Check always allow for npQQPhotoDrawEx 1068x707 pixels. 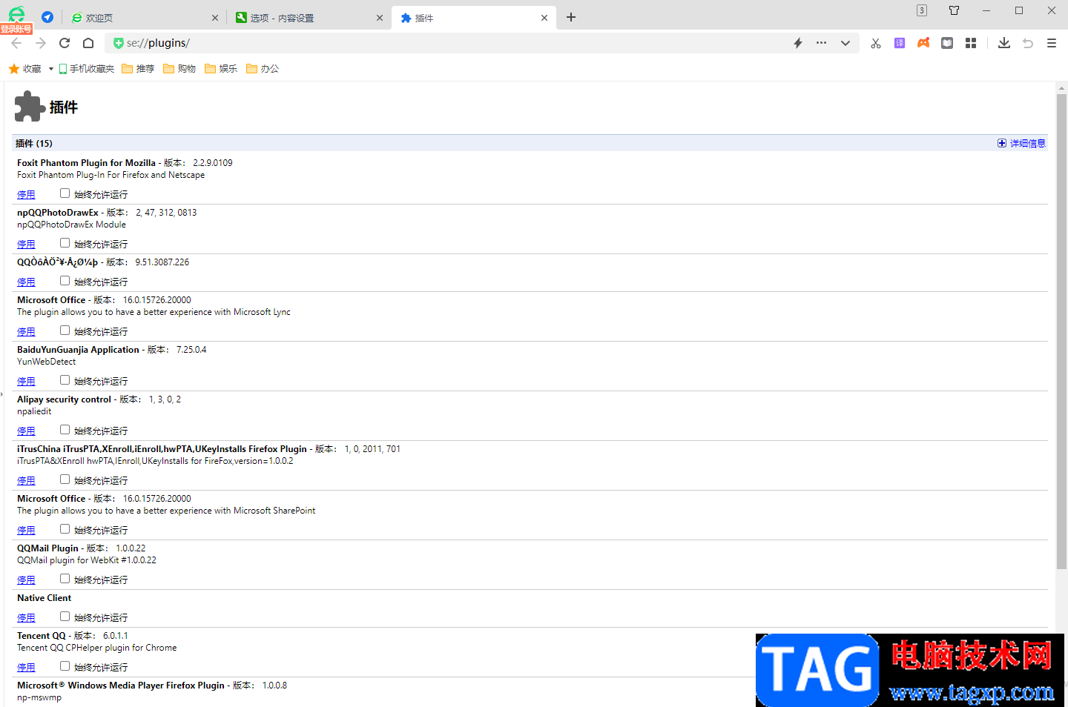pyautogui.click(x=65, y=243)
